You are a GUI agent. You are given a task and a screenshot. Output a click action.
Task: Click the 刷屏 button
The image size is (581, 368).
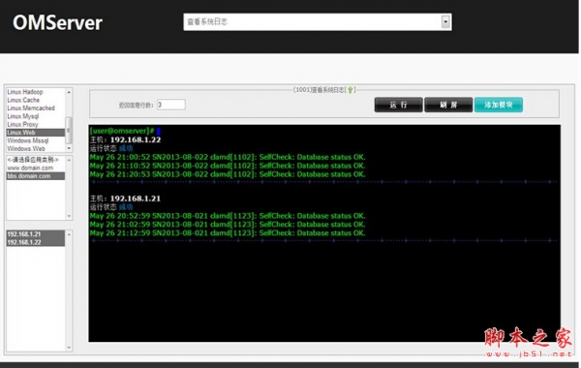point(448,105)
